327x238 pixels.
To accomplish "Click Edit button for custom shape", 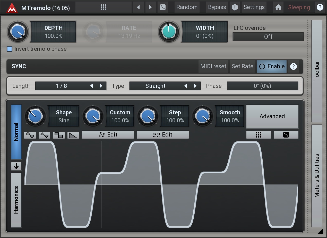I will (x=108, y=135).
